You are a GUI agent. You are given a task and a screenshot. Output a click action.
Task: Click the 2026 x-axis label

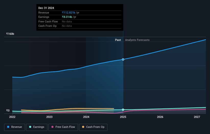coord(160,117)
